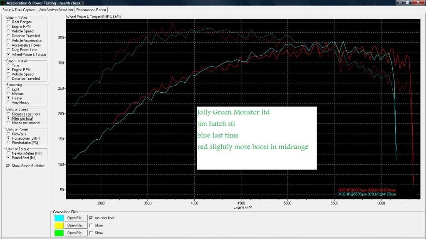This screenshot has height=239, width=426.
Task: Set smoothing to Very Heavy
Action: [8, 102]
